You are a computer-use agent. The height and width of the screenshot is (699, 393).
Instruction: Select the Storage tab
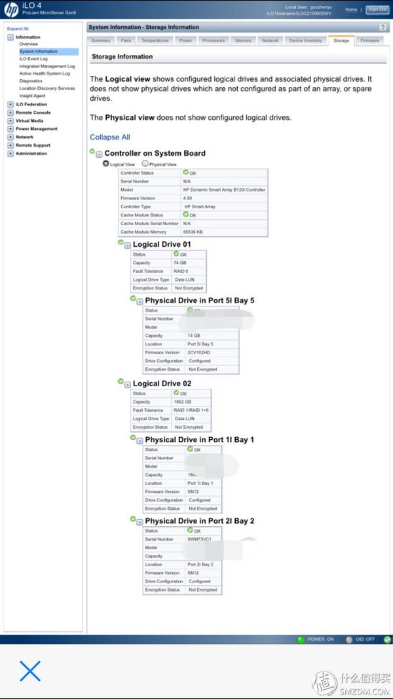341,41
